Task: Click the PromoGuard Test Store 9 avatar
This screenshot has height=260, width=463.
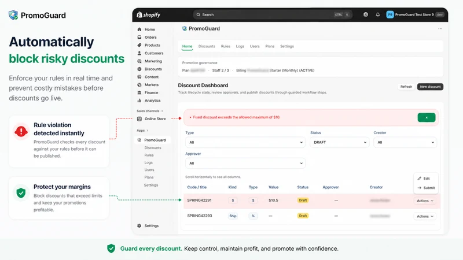Action: point(389,14)
